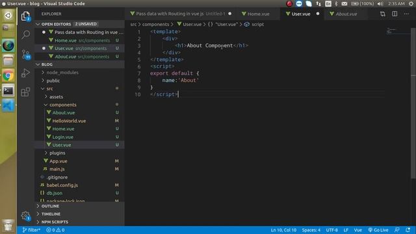Start Go Live server
Screen dimensions: 416x234
click(x=378, y=230)
